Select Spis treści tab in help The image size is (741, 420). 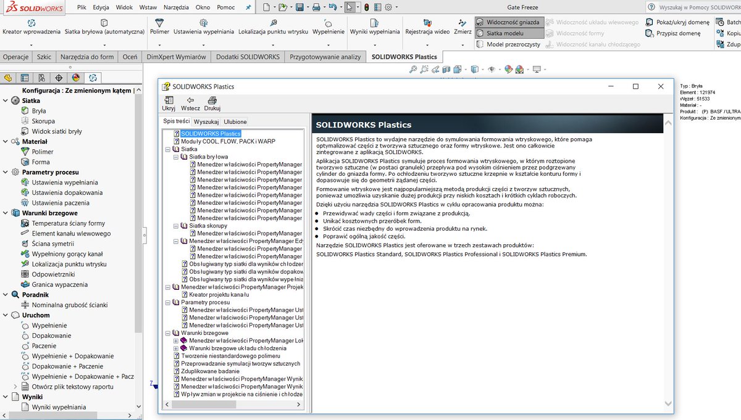point(176,121)
